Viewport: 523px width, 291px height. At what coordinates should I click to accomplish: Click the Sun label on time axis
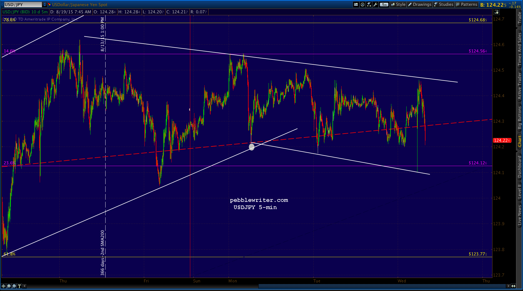click(197, 281)
